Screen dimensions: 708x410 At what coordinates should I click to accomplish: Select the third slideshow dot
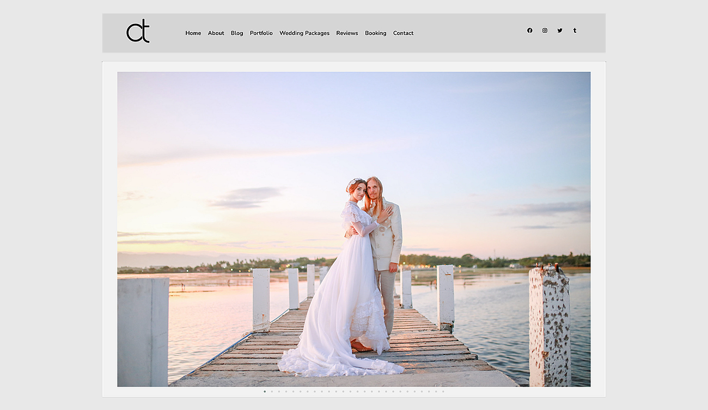(278, 391)
